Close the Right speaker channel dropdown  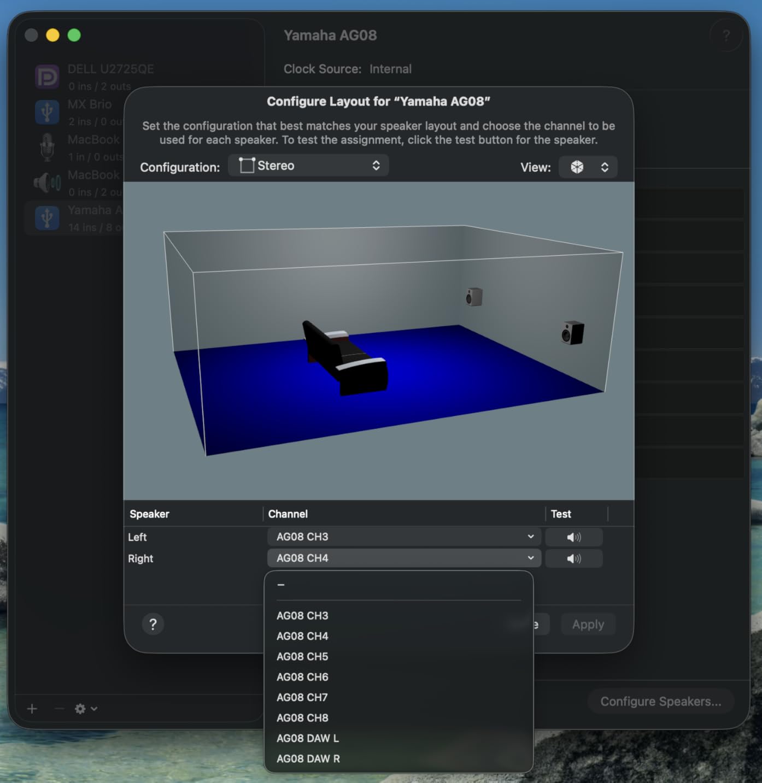pos(404,558)
